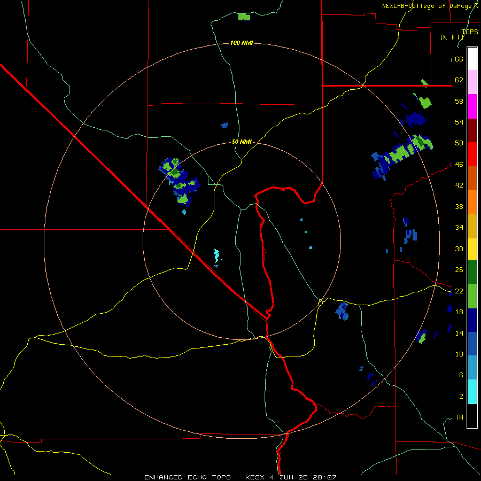This screenshot has width=481, height=481.
Task: Click the gold legend swatch
Action: tap(472, 226)
